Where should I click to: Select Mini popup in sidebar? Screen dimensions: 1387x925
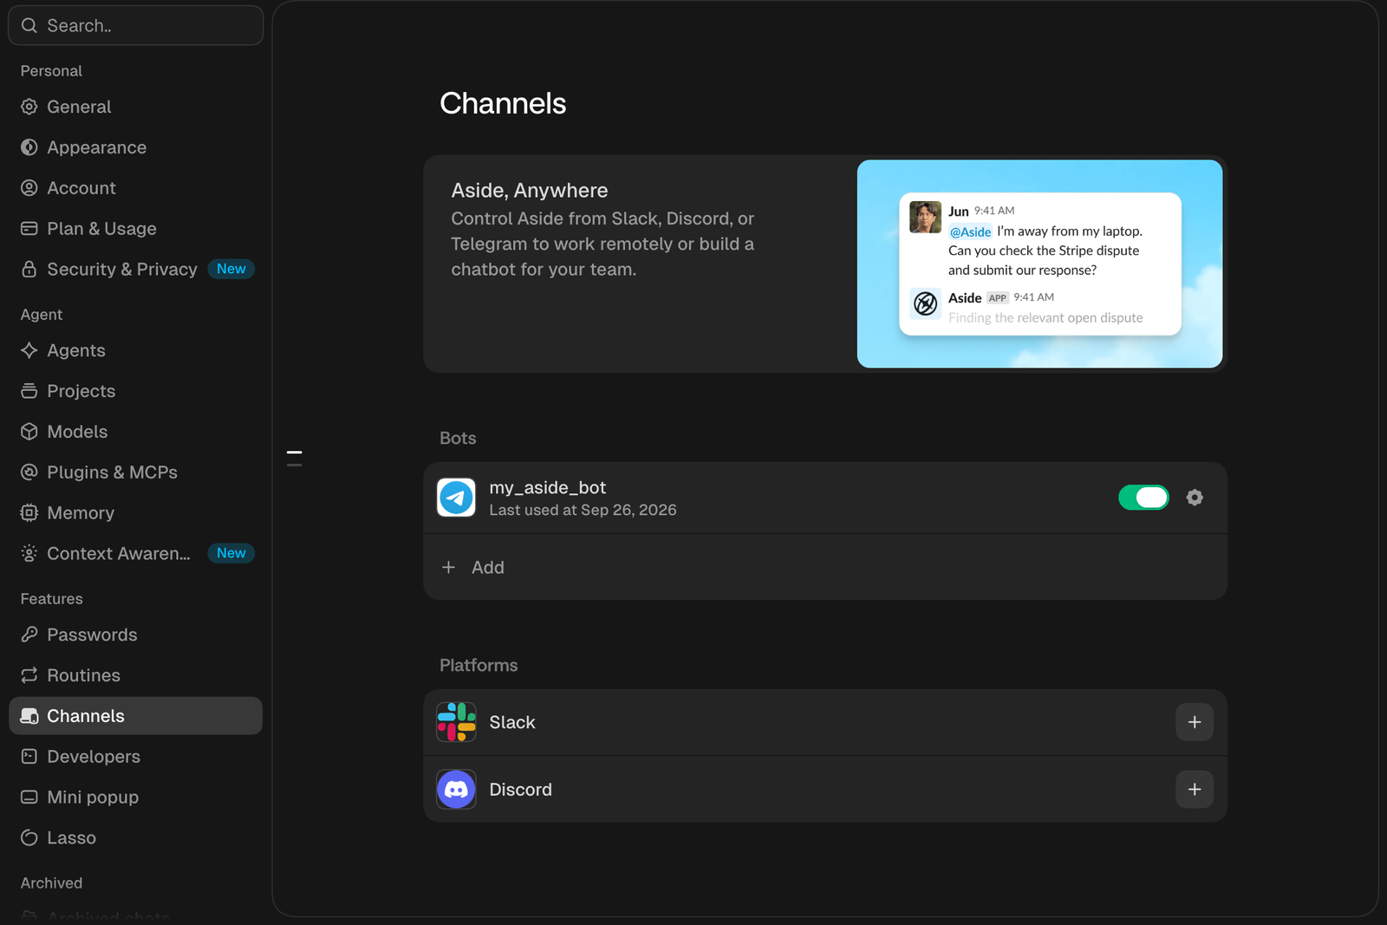pos(135,798)
